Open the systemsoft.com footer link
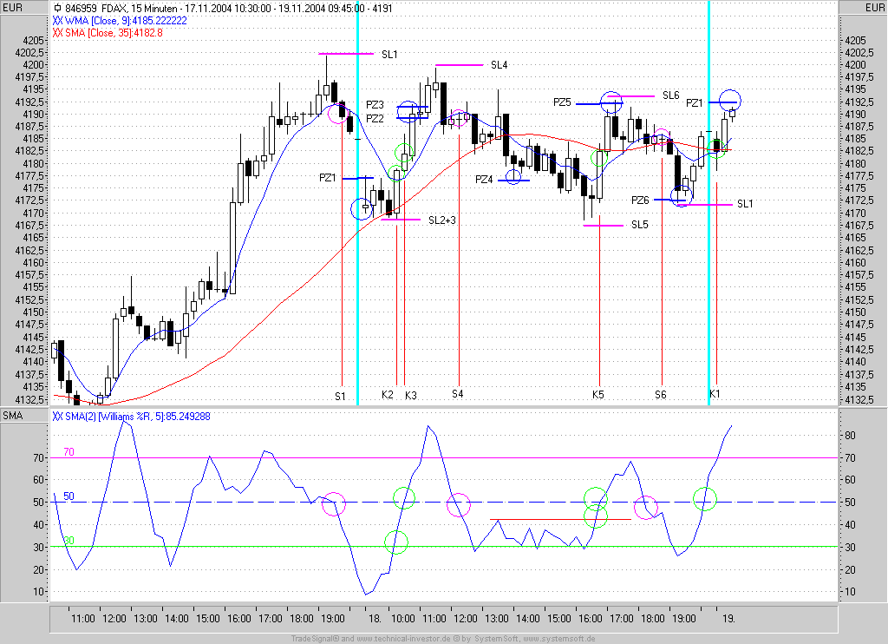888x644 pixels. tap(558, 639)
